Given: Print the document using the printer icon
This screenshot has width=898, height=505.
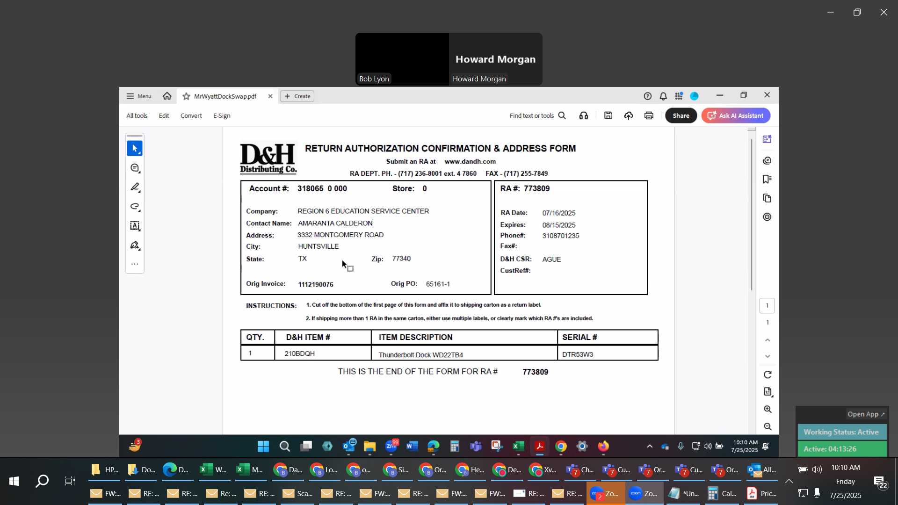Looking at the screenshot, I should point(649,115).
